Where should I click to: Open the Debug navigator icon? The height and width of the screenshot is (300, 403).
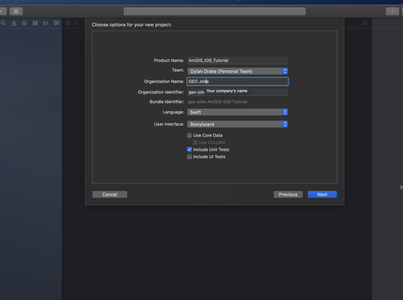[35, 23]
